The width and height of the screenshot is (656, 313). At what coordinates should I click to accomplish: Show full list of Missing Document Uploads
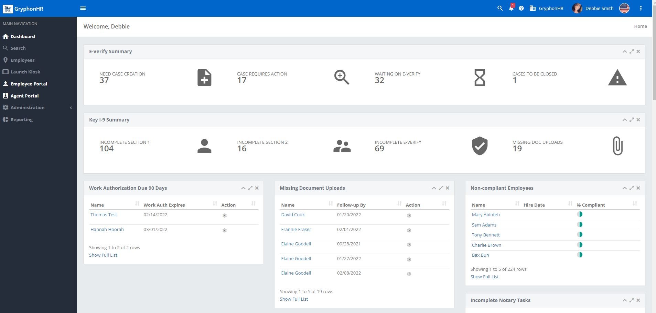(x=294, y=299)
